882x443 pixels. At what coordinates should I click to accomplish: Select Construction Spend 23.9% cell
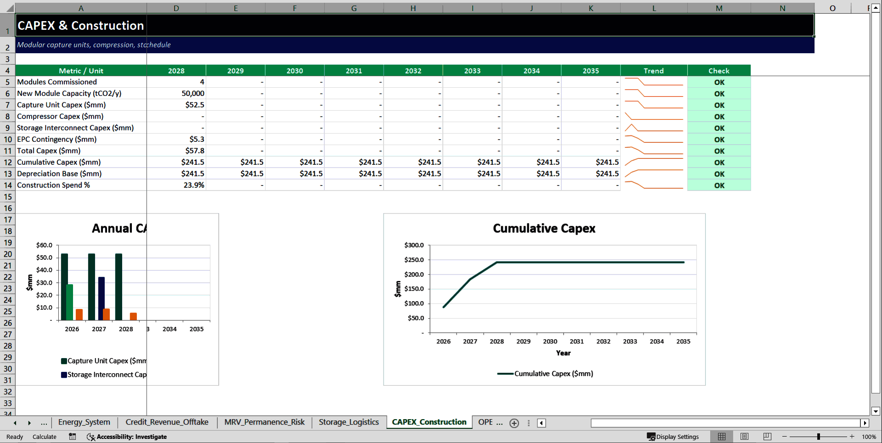[x=176, y=185]
